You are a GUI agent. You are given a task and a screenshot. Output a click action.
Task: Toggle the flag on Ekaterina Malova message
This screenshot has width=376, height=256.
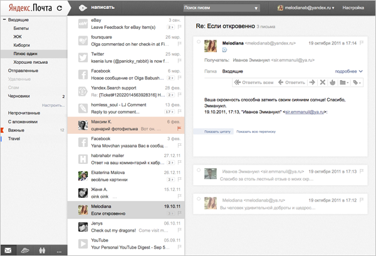click(179, 180)
